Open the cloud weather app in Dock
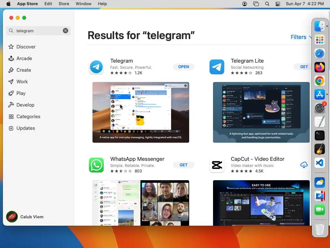The height and width of the screenshot is (248, 330). [x=319, y=182]
